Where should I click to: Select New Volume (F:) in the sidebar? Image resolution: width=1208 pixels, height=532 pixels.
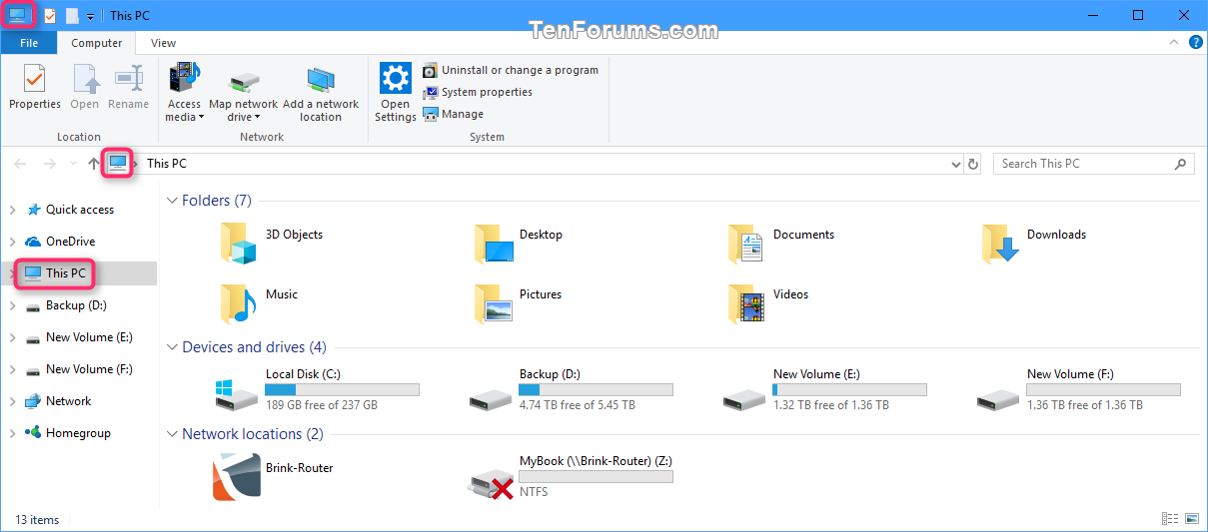pos(89,369)
